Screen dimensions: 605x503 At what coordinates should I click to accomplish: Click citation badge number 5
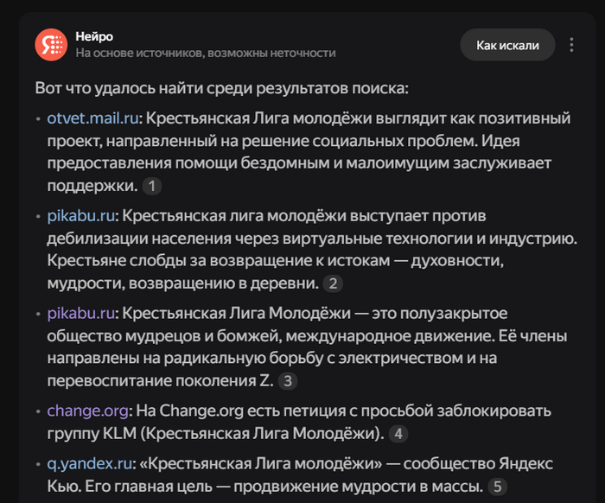497,486
